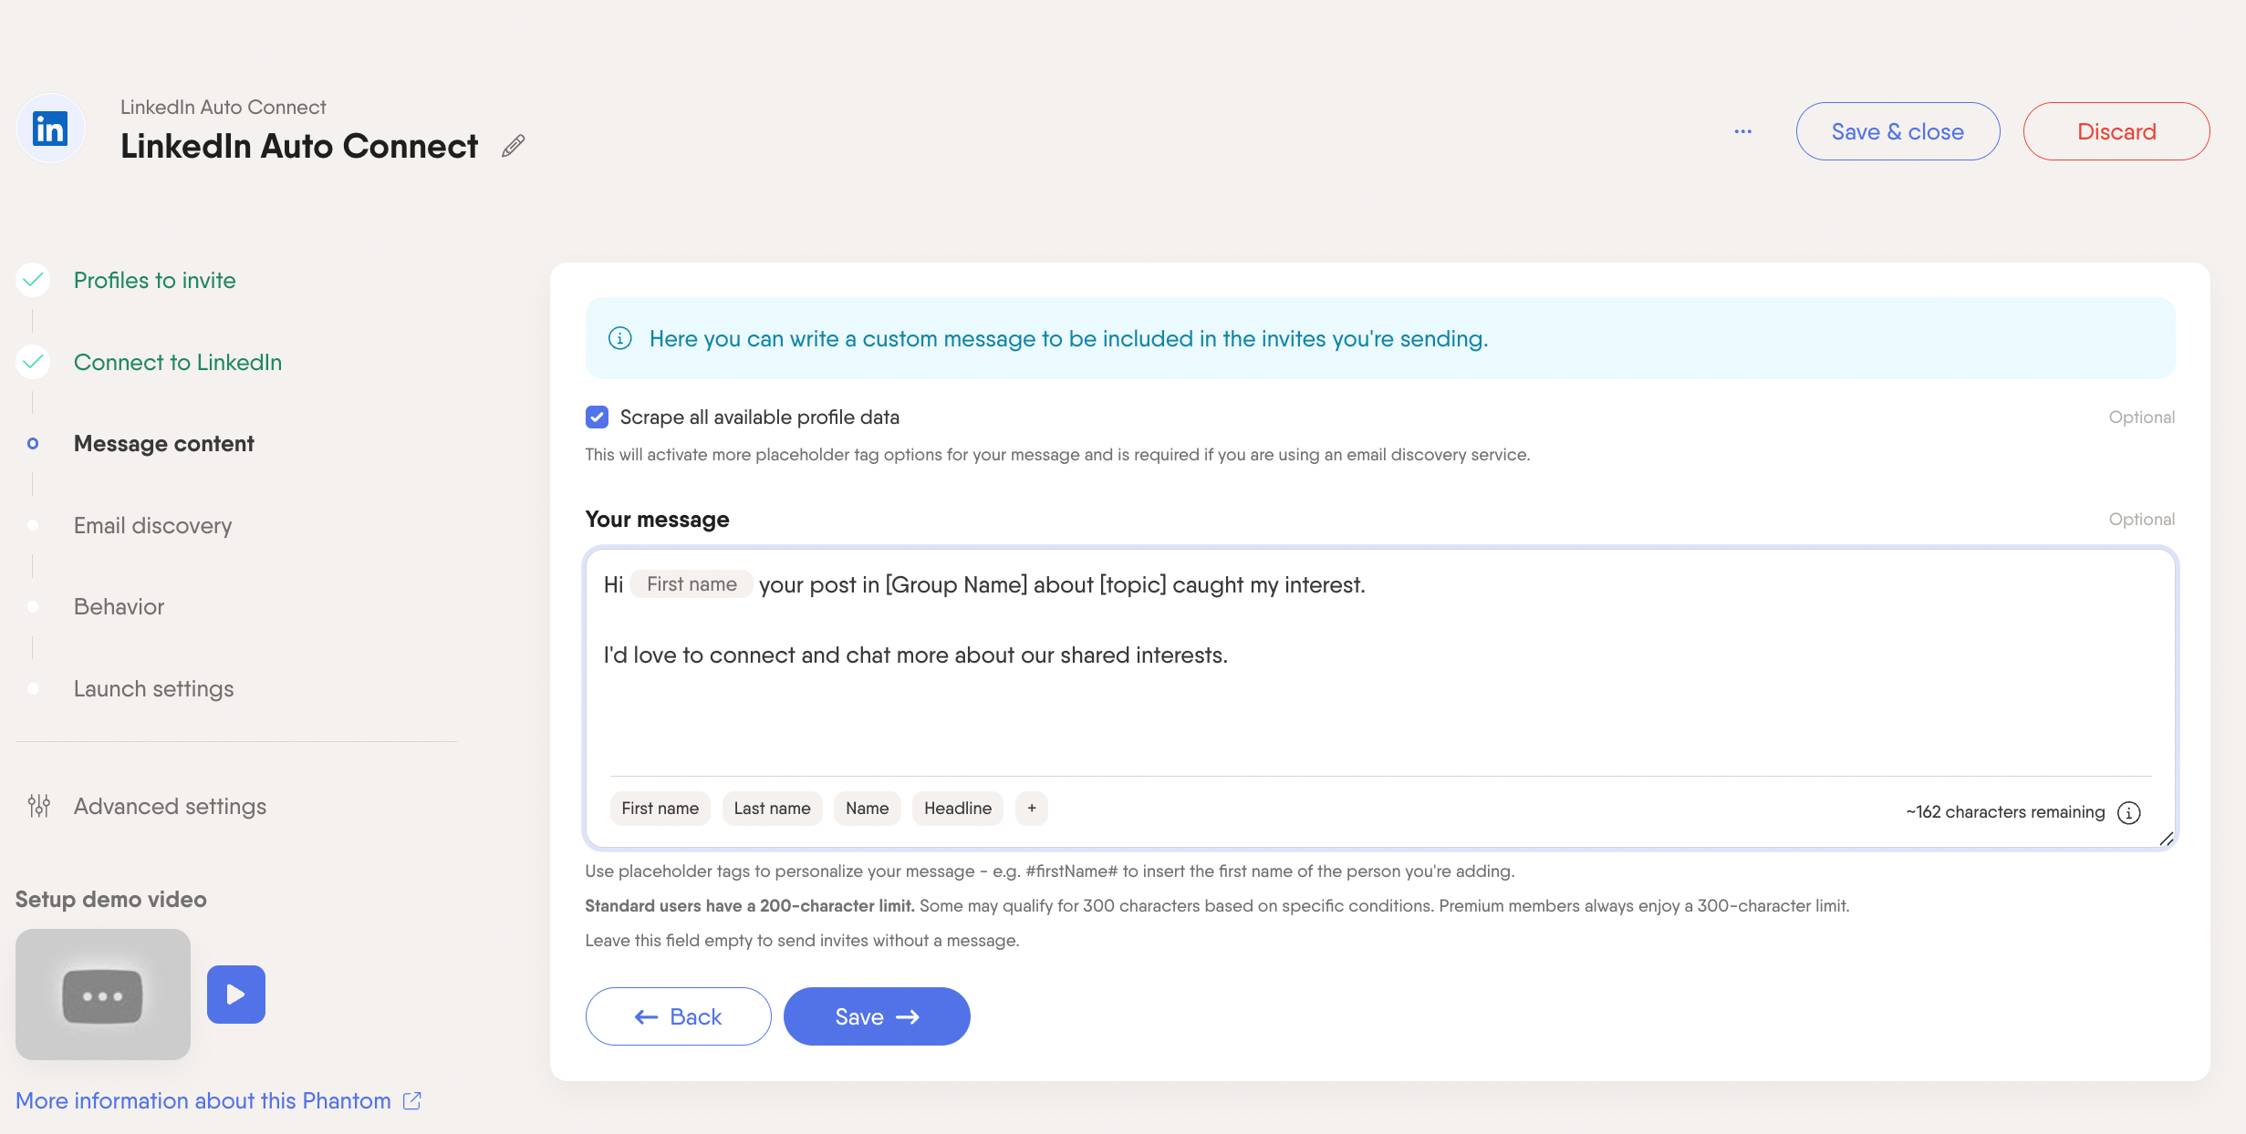Open More information about this Phantom link
The height and width of the screenshot is (1134, 2246).
click(x=203, y=1100)
